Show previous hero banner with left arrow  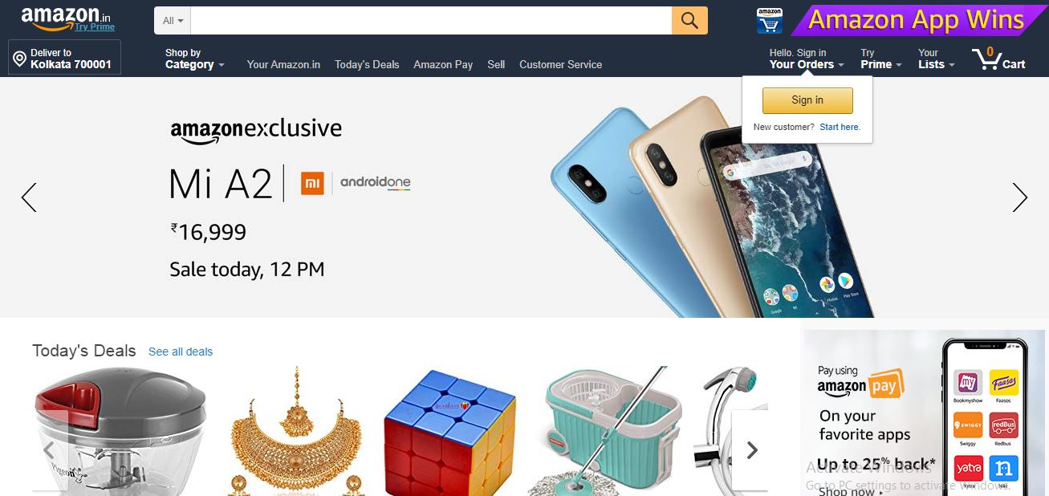pyautogui.click(x=29, y=197)
